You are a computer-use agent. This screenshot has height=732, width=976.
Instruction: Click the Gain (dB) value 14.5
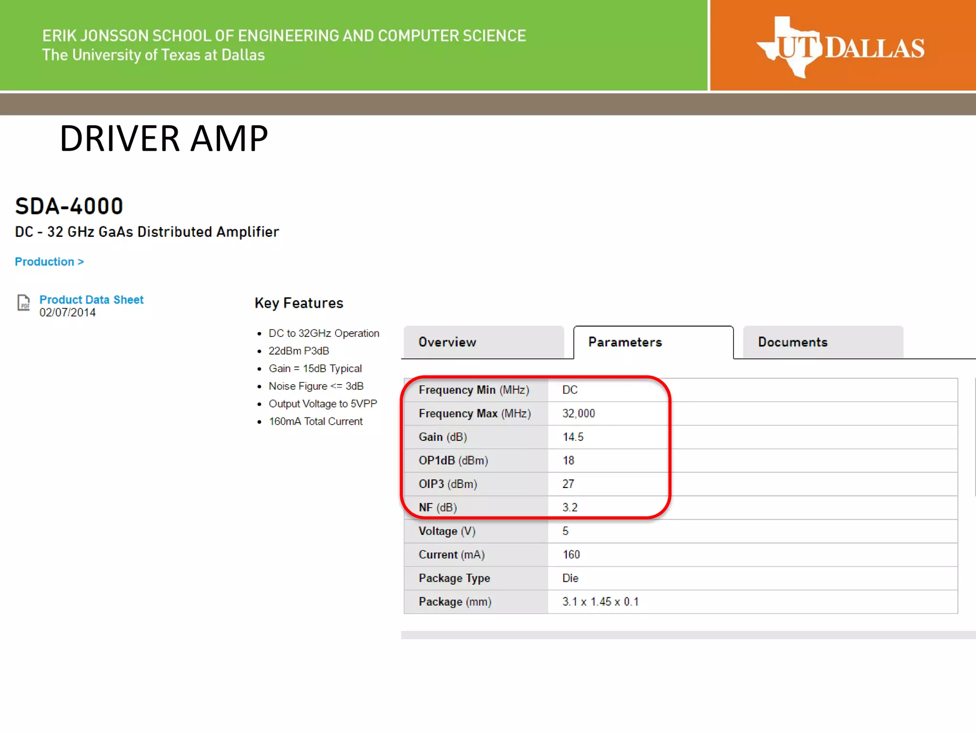coord(573,437)
